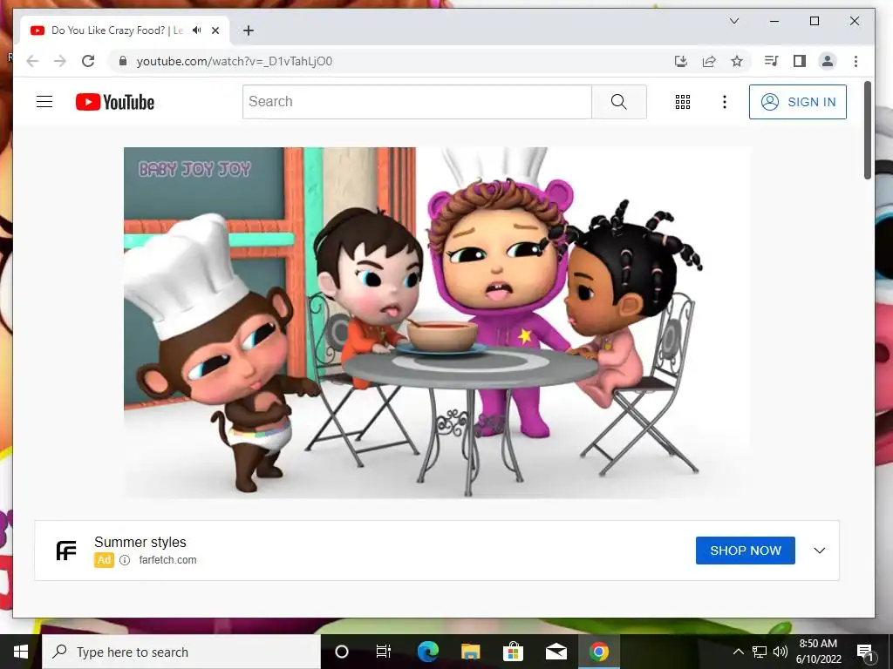Open File Explorer from taskbar
The height and width of the screenshot is (669, 893).
click(470, 652)
